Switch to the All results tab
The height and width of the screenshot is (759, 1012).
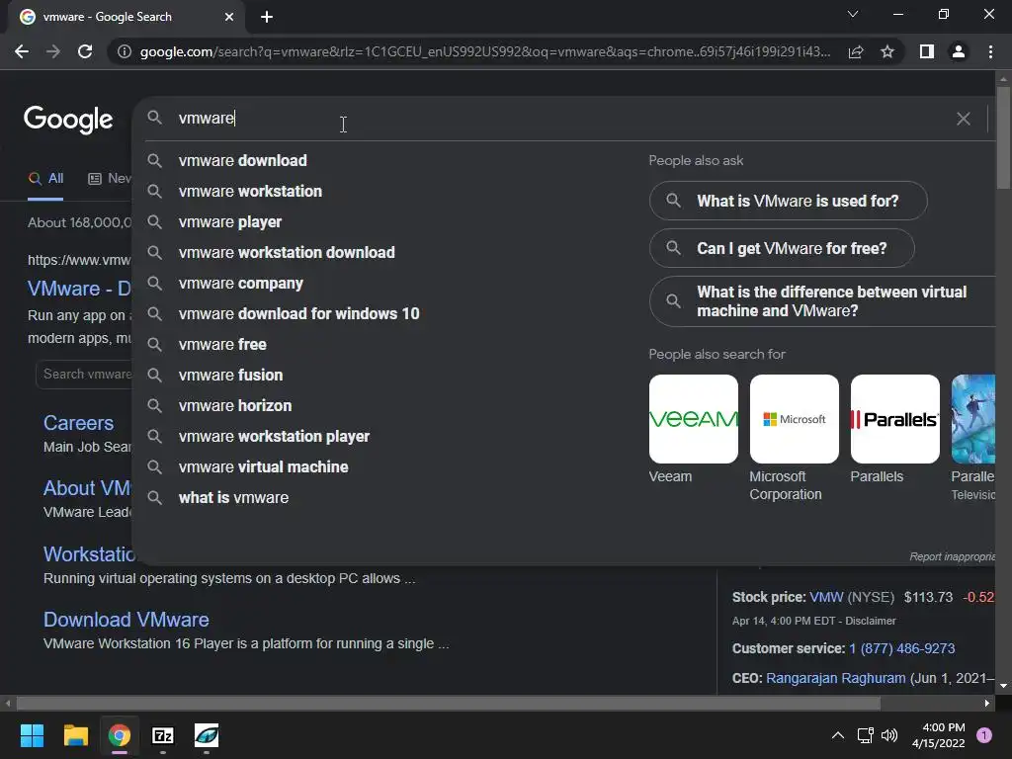coord(45,179)
